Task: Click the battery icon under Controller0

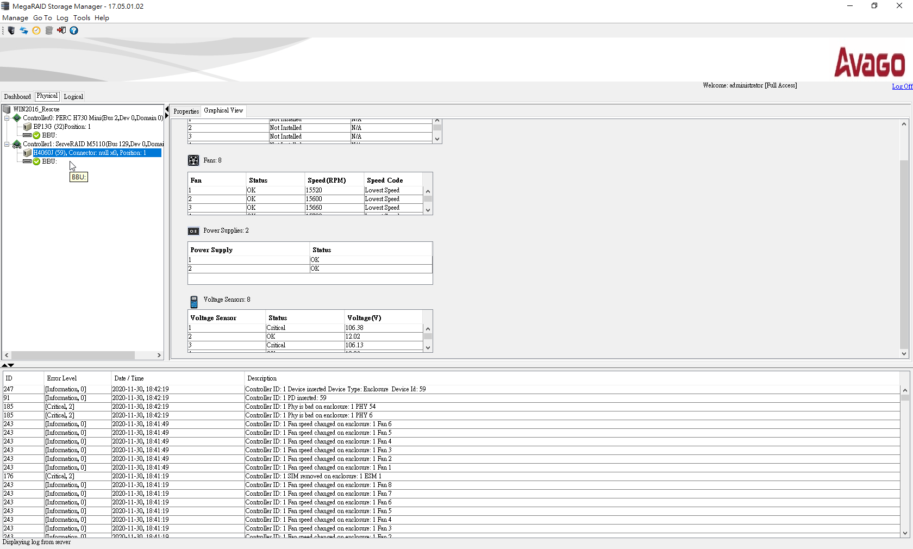Action: pyautogui.click(x=27, y=135)
